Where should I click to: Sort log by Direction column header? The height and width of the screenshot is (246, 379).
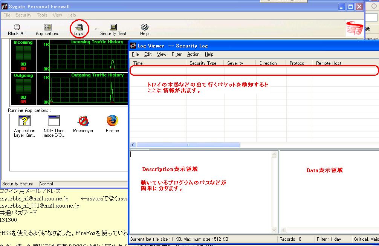271,63
